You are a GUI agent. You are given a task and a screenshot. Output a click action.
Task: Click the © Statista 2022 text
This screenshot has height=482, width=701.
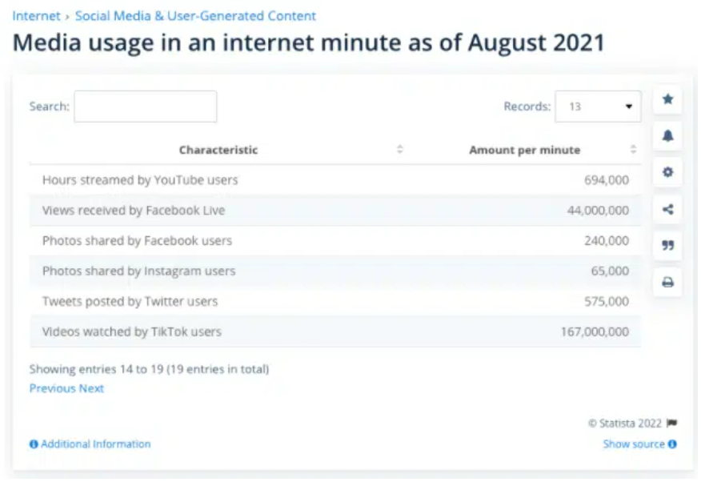pyautogui.click(x=625, y=423)
